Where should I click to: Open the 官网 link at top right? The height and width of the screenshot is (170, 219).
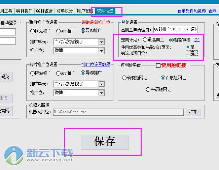click(212, 11)
